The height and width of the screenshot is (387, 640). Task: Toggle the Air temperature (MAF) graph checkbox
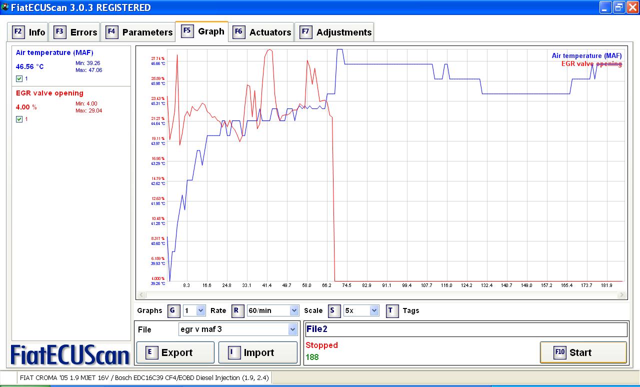(19, 78)
